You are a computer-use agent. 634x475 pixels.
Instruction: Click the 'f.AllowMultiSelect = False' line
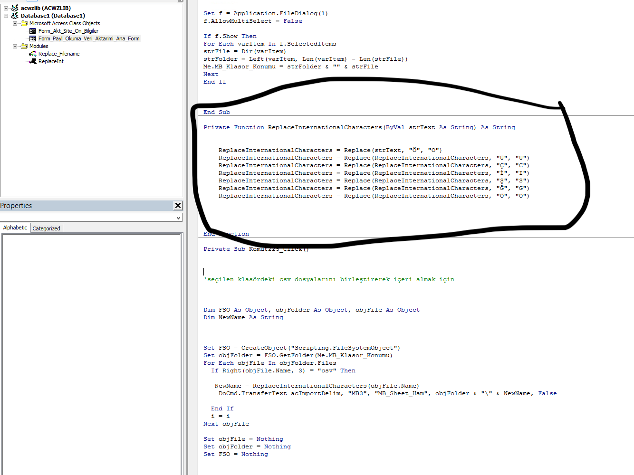(x=253, y=21)
